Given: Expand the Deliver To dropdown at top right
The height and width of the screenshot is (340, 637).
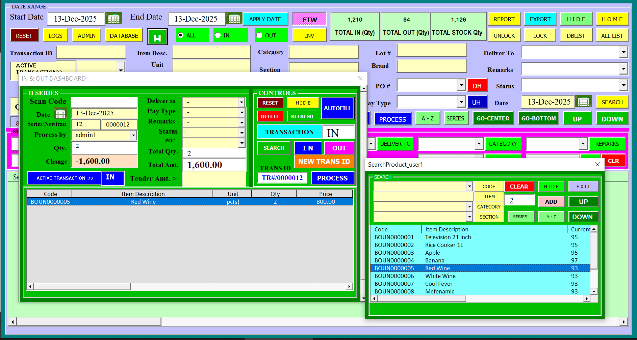Looking at the screenshot, I should tap(623, 52).
